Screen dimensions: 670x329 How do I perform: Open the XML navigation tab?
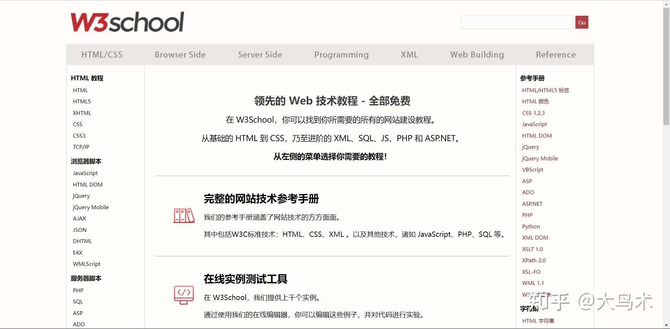coord(409,54)
